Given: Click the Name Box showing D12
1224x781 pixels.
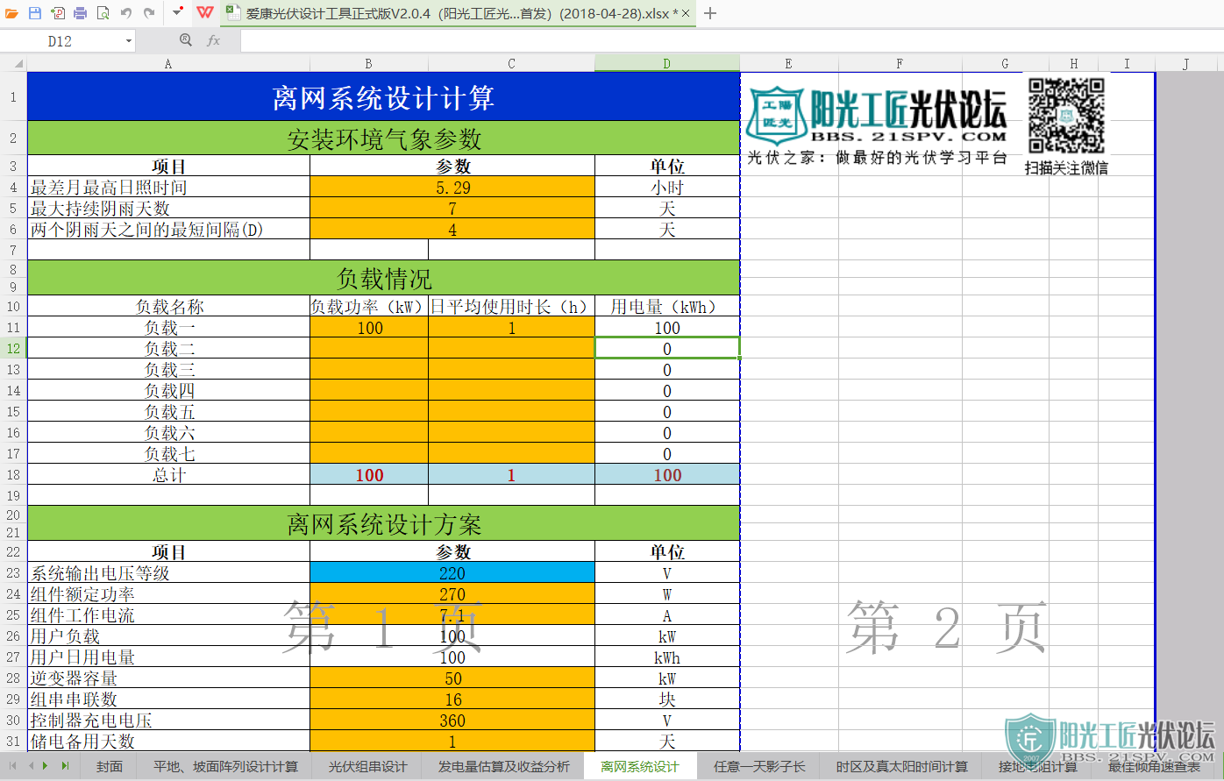Looking at the screenshot, I should pyautogui.click(x=60, y=41).
